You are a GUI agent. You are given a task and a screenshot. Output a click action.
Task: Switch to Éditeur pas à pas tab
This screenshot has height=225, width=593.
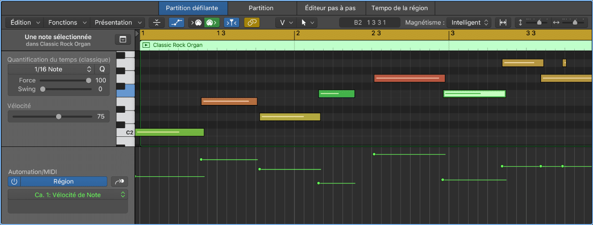[x=330, y=8]
